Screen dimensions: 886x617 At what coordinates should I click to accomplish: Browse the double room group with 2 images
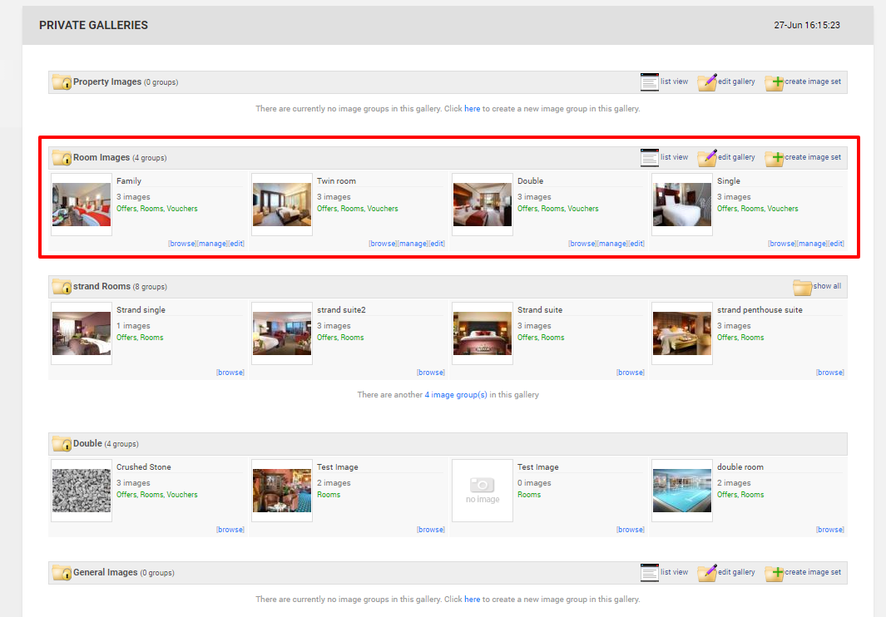[830, 530]
